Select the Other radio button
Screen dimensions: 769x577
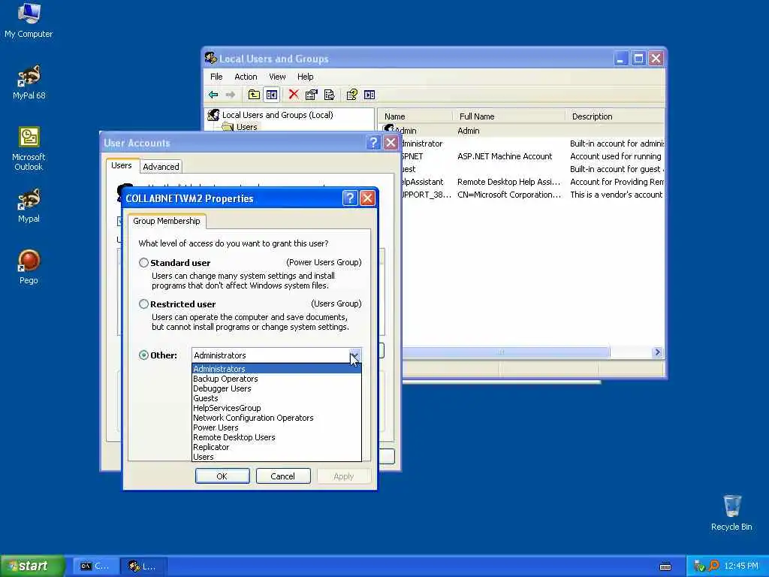click(x=143, y=355)
